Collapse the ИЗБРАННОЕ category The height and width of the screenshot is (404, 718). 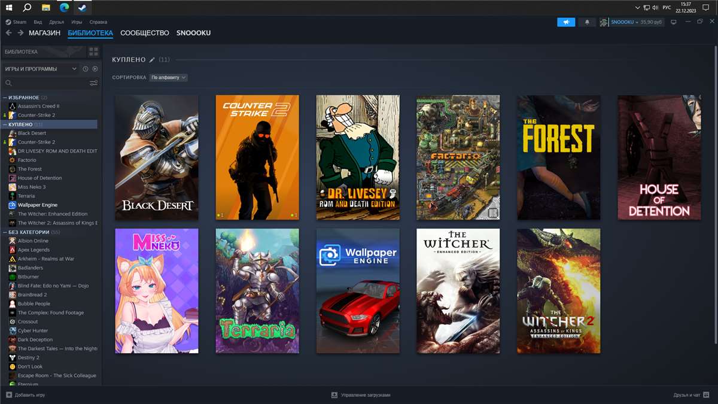pyautogui.click(x=5, y=98)
